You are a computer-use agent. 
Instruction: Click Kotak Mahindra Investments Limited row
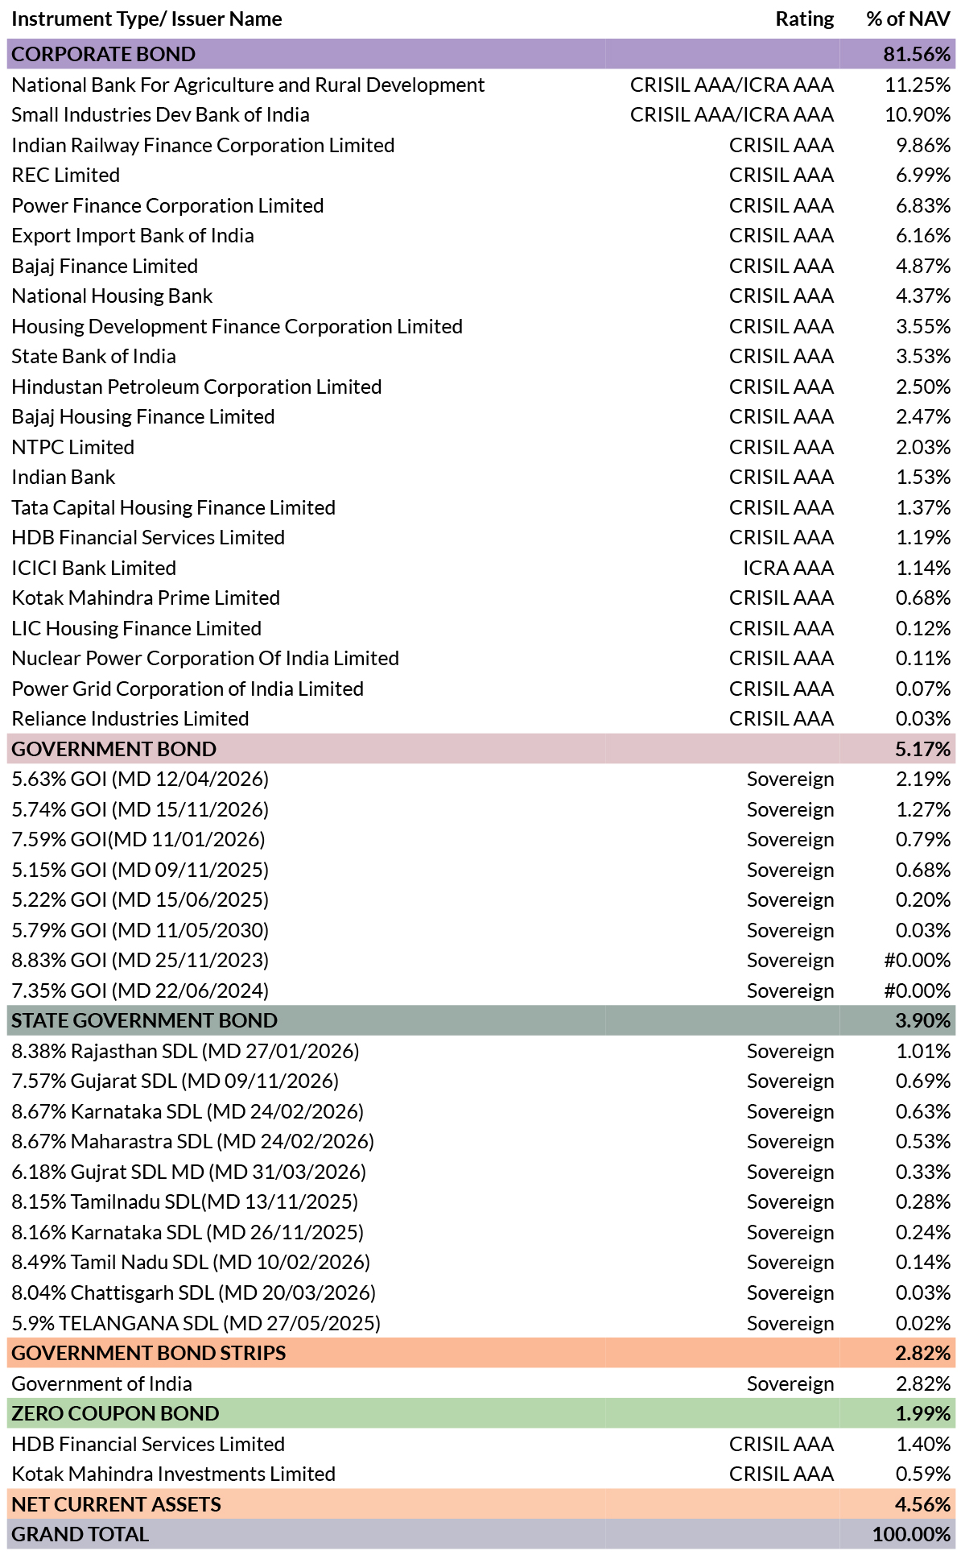click(x=480, y=1474)
